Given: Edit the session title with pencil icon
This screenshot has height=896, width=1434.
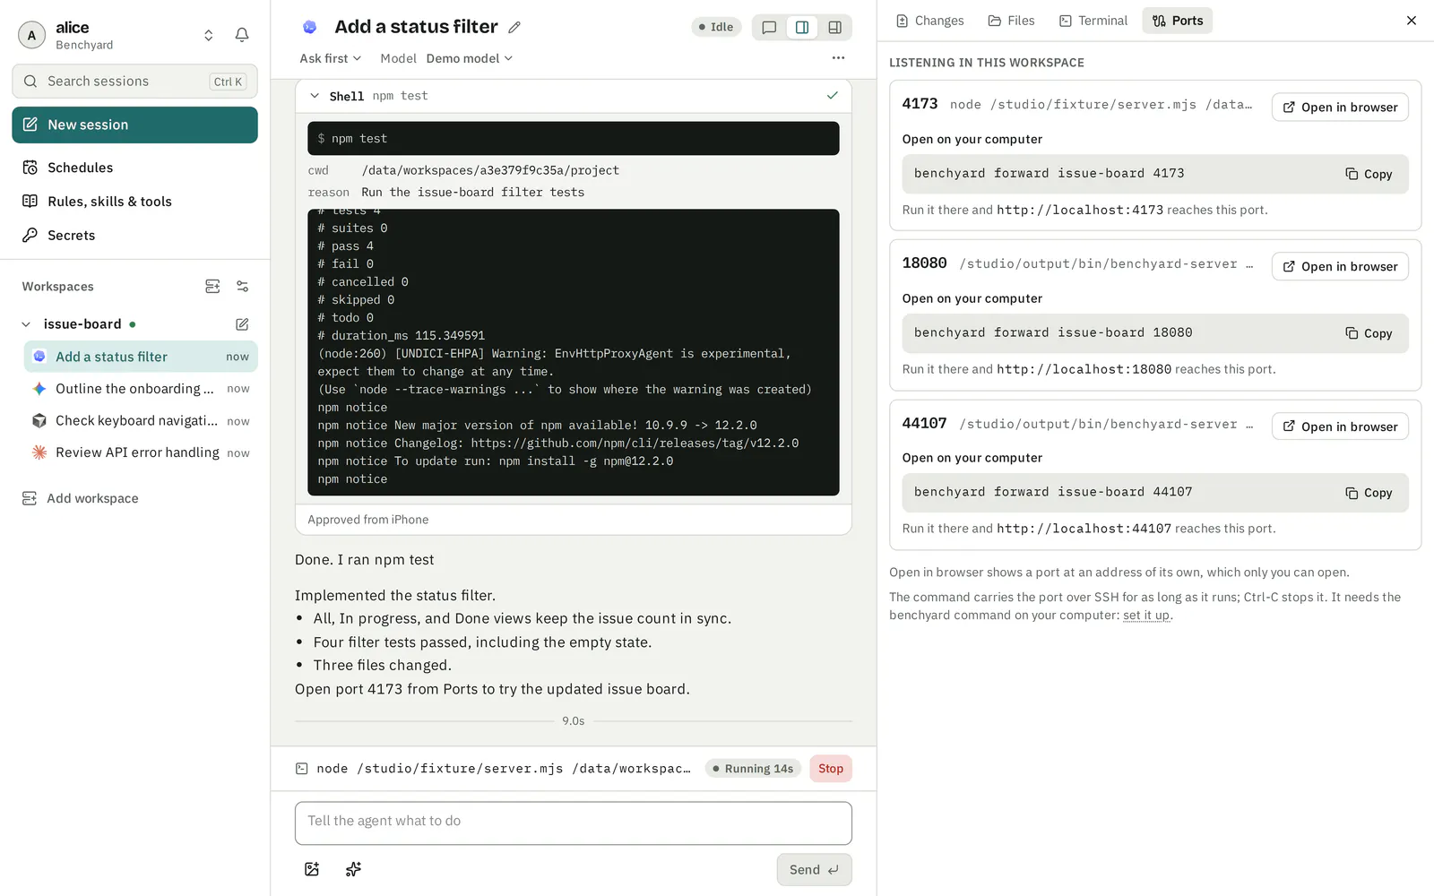Looking at the screenshot, I should pos(514,28).
